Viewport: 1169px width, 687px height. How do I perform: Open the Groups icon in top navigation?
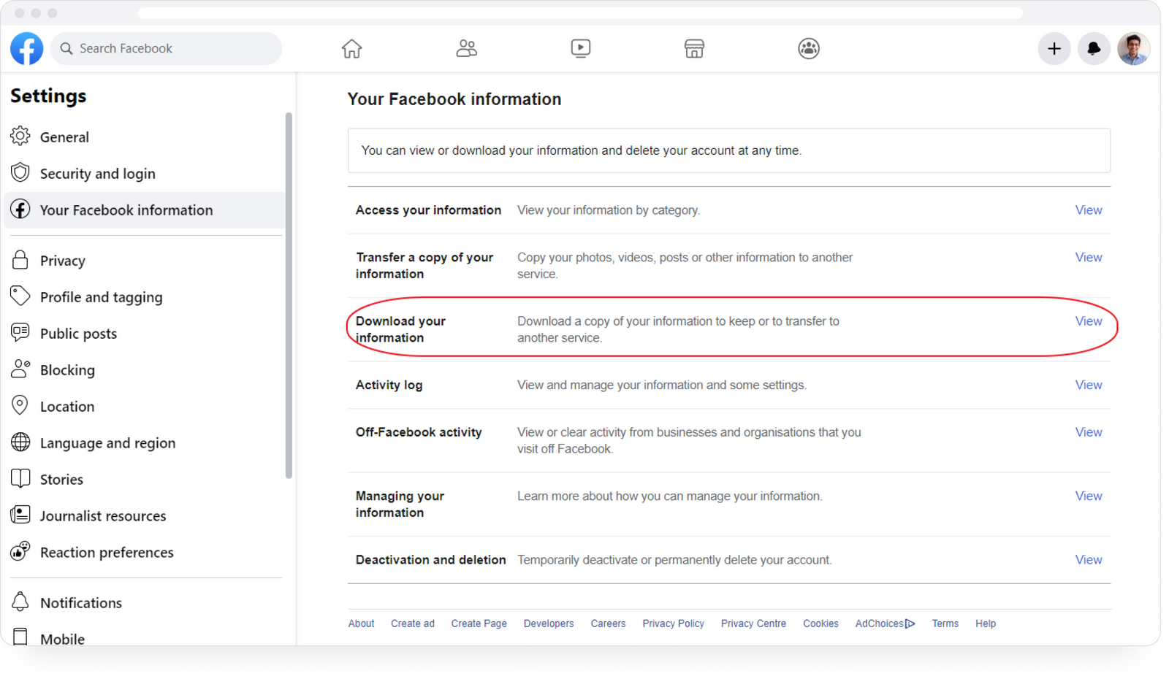(x=808, y=48)
